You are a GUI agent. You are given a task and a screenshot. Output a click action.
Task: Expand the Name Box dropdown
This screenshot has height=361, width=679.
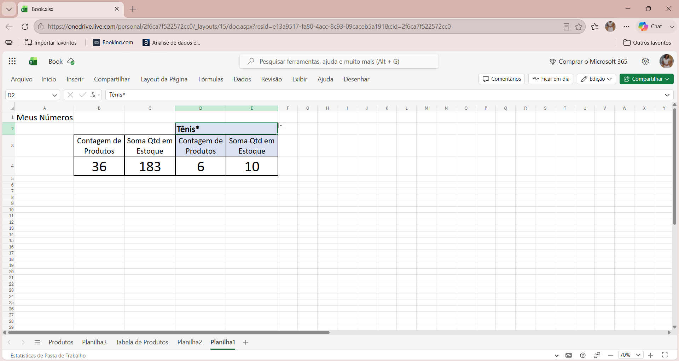coord(55,95)
